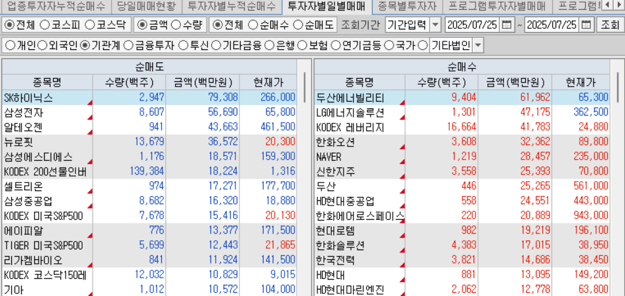The height and width of the screenshot is (296, 625).
Task: Select the 코스피 radio button
Action: click(x=45, y=25)
